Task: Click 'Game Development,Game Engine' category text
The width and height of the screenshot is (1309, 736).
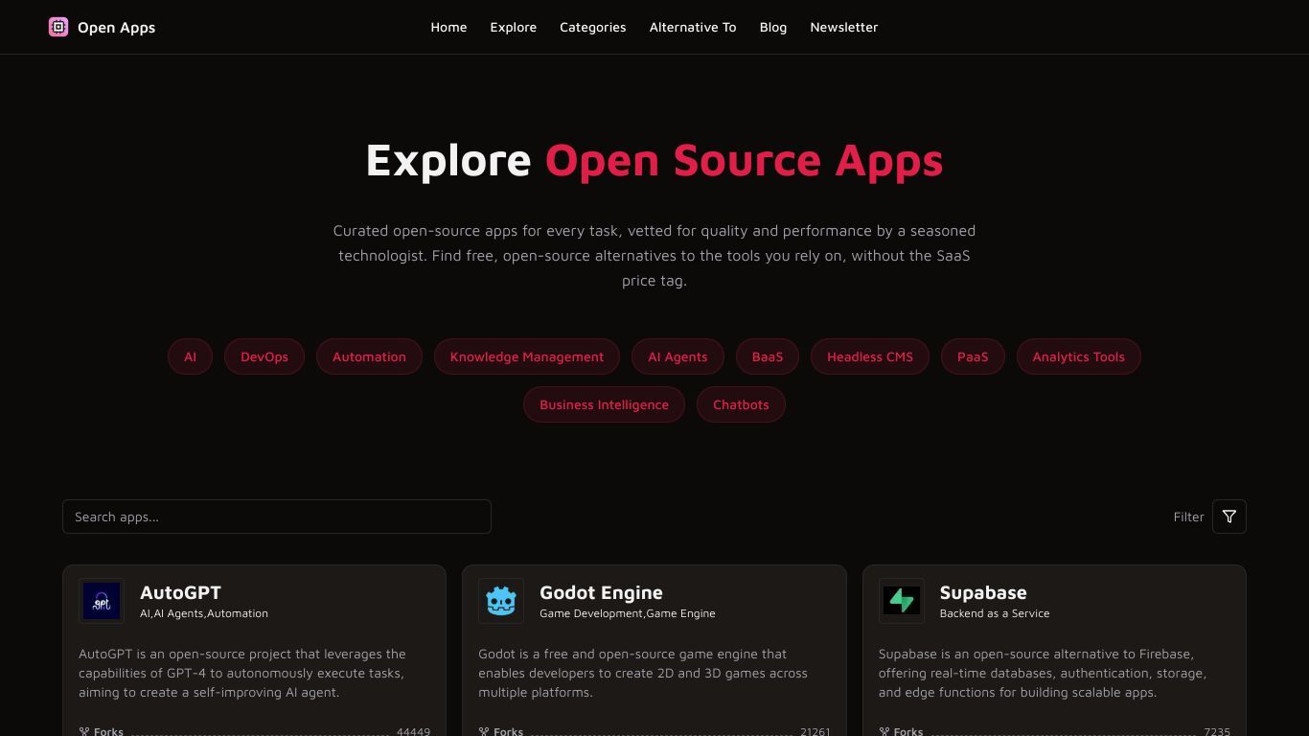Action: tap(628, 613)
